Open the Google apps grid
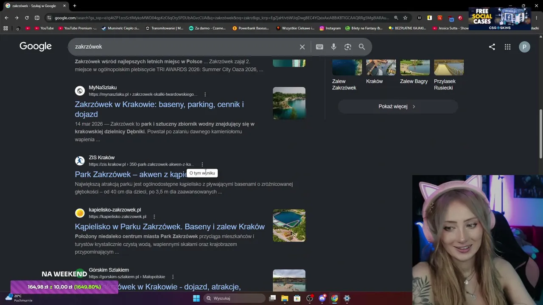Image resolution: width=543 pixels, height=305 pixels. [x=507, y=47]
